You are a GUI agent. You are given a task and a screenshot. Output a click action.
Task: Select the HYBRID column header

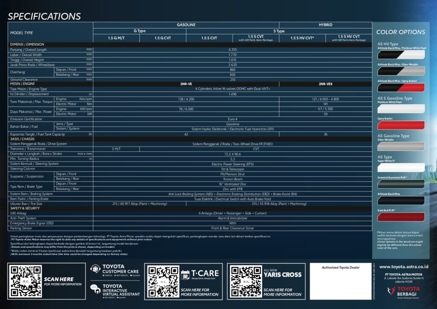click(325, 25)
